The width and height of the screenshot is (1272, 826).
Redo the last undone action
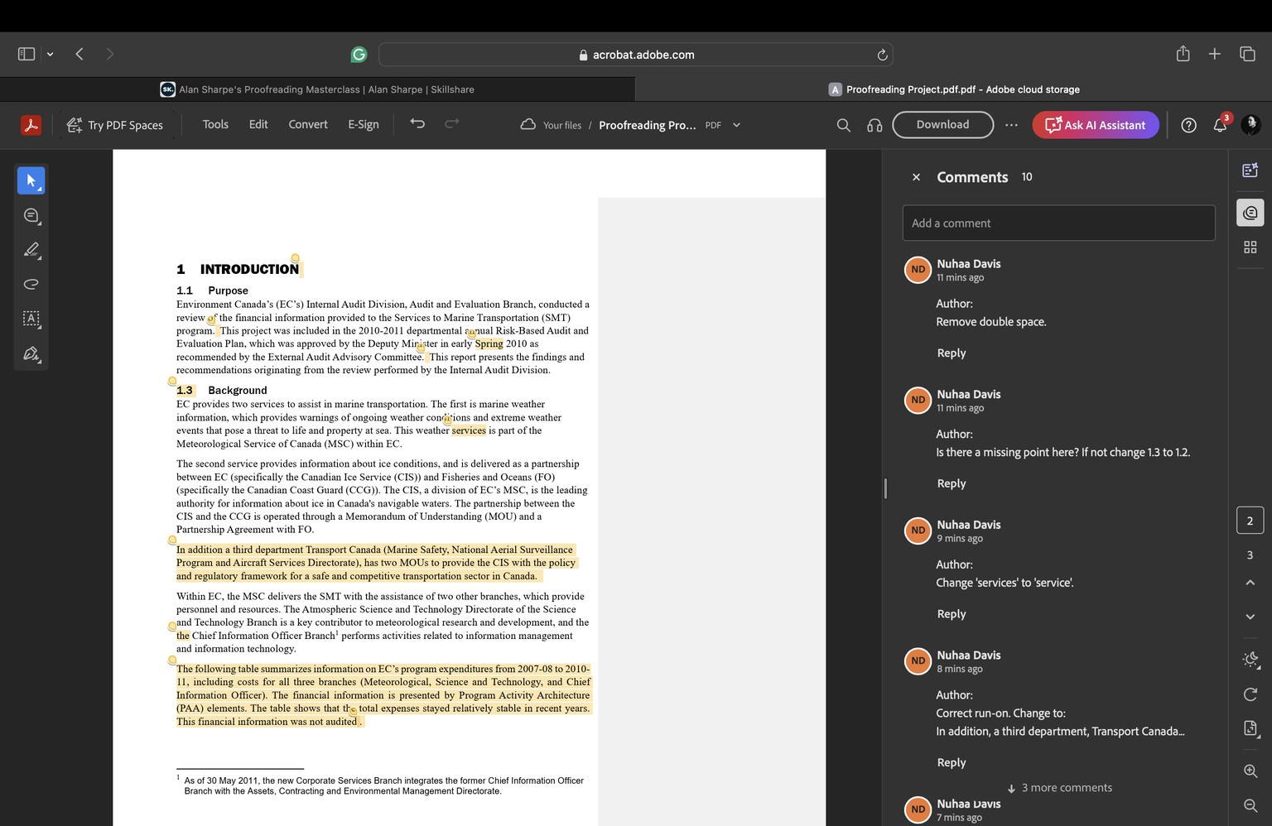452,124
